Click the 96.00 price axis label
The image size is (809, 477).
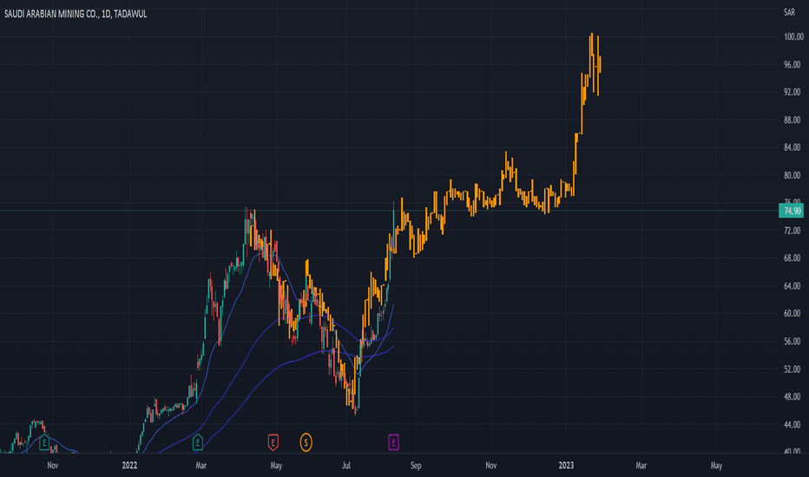click(x=793, y=64)
